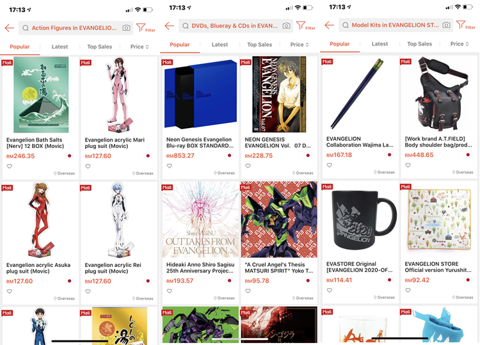This screenshot has height=345, width=480.
Task: Open A.T.FIELD Body shoulder bag product title
Action: pos(438,141)
